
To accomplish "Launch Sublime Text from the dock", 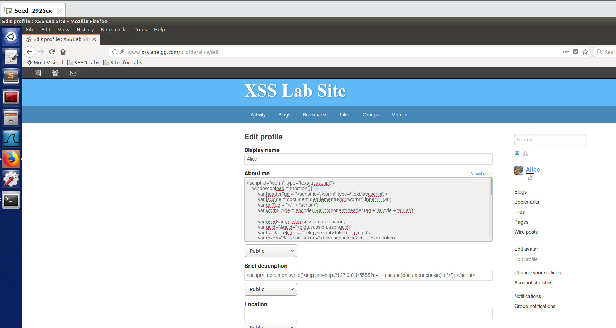I will pyautogui.click(x=11, y=77).
